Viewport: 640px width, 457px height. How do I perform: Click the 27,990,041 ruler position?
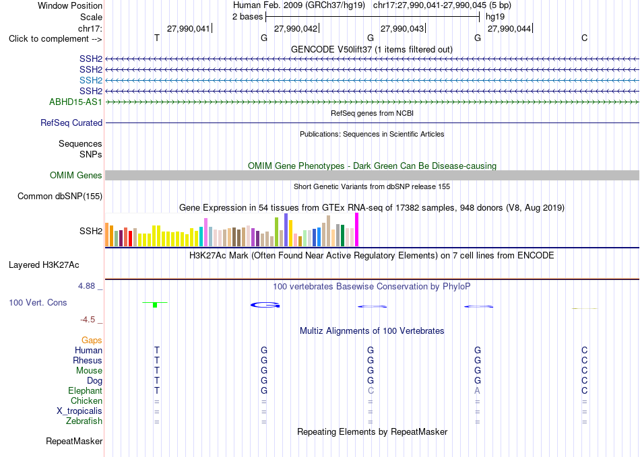pos(188,28)
